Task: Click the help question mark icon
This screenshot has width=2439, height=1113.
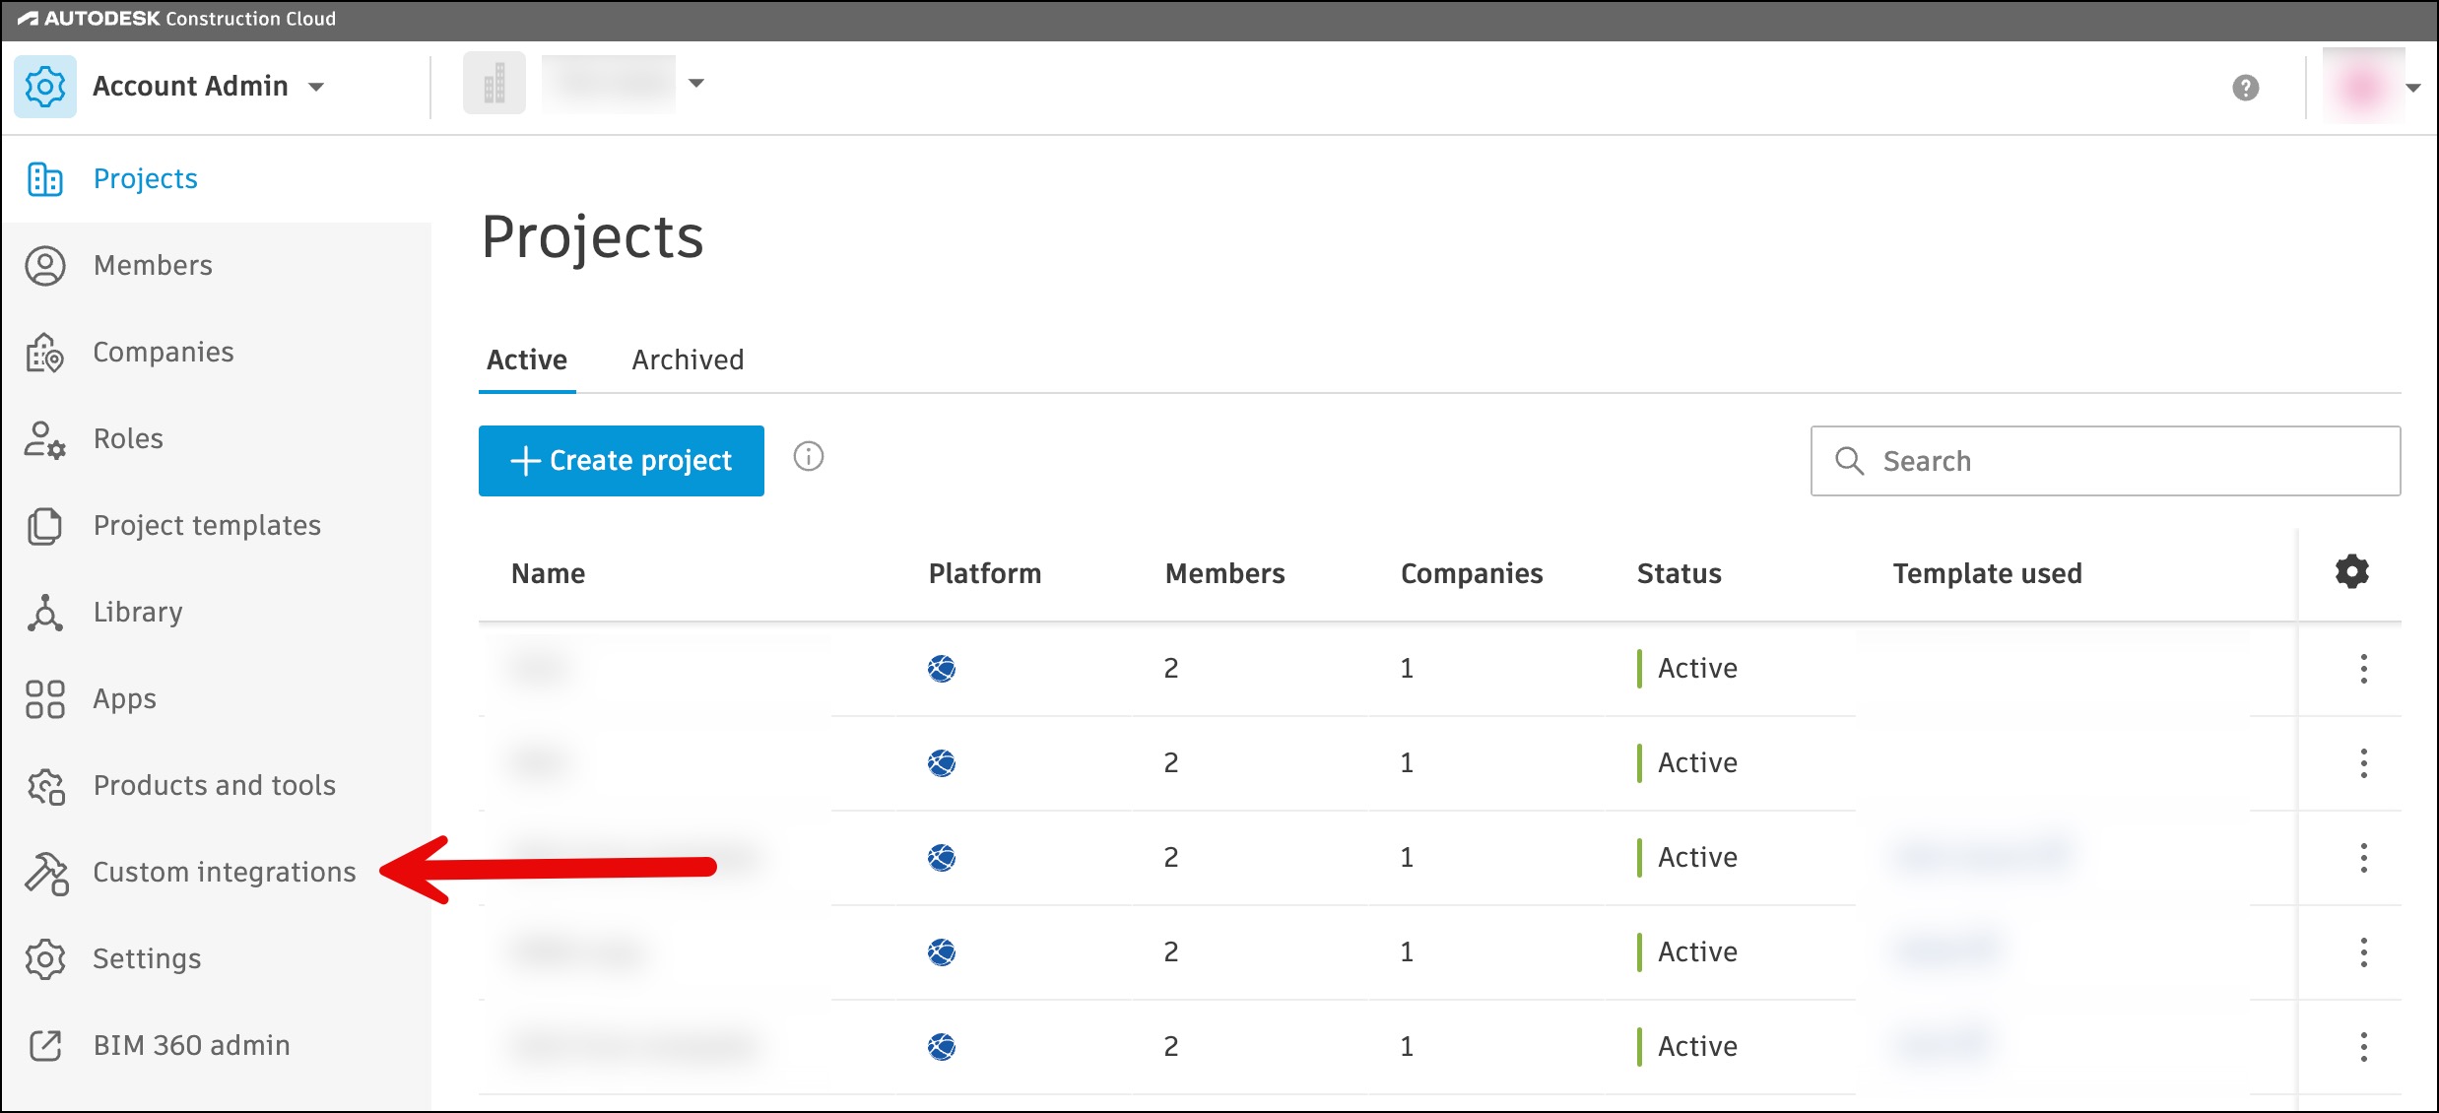Action: (x=2245, y=88)
